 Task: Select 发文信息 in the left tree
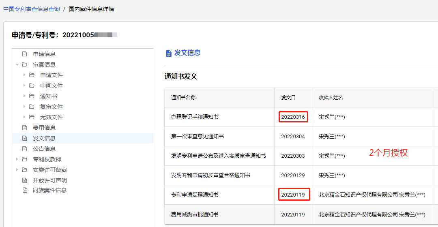(x=44, y=138)
